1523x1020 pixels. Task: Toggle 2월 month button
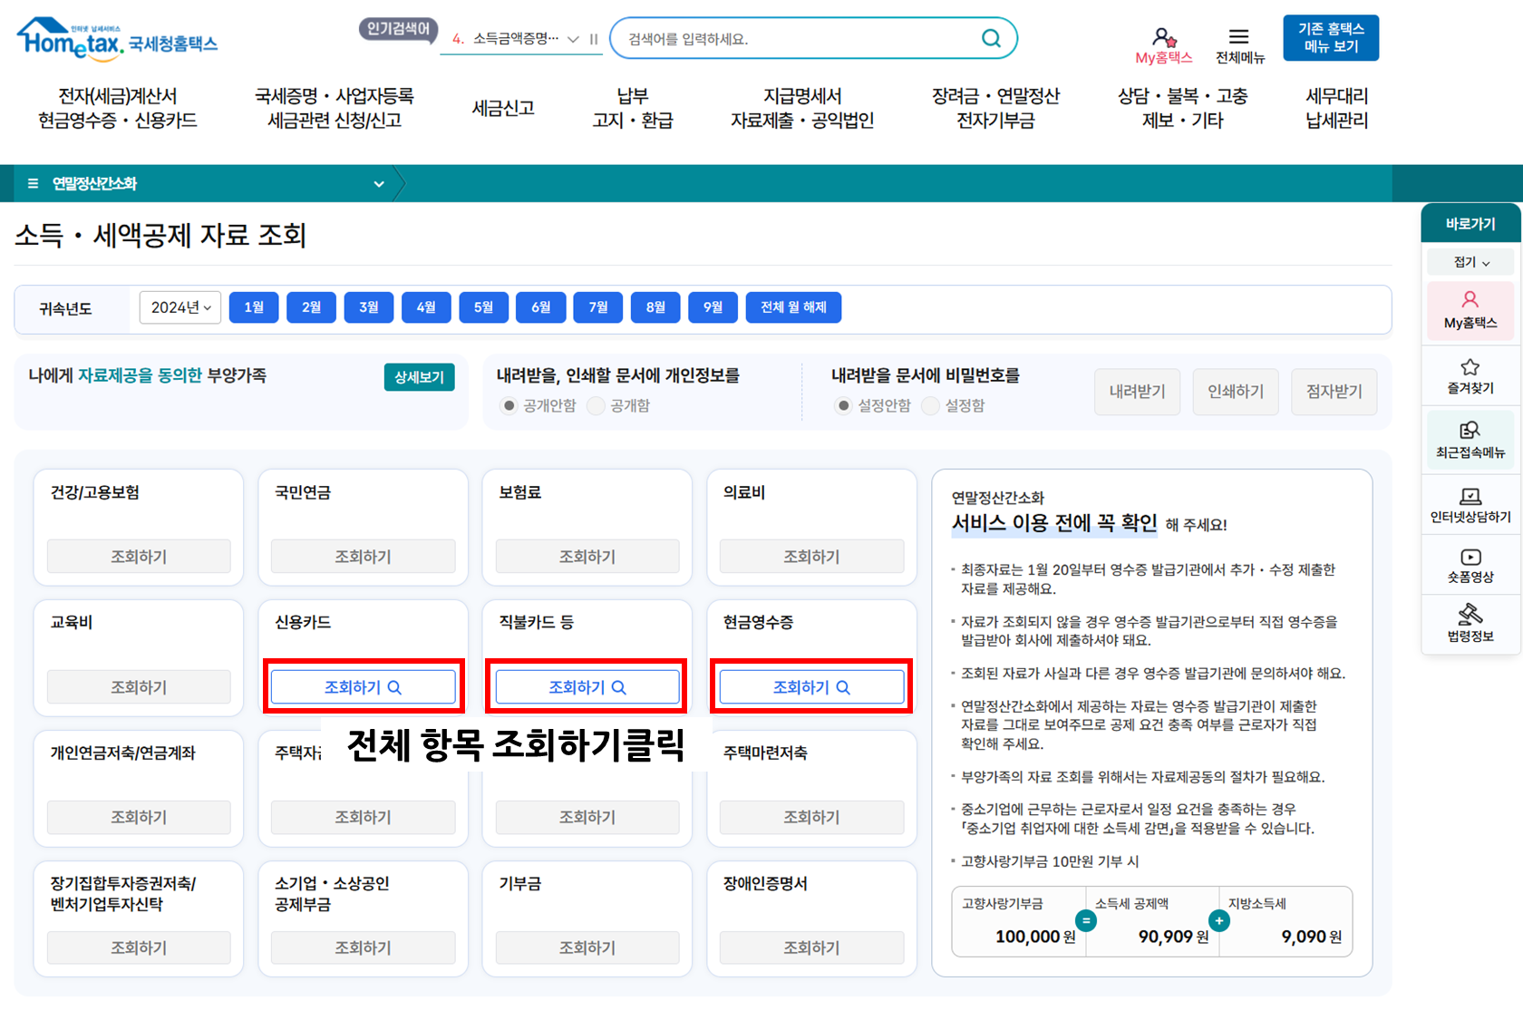click(311, 307)
